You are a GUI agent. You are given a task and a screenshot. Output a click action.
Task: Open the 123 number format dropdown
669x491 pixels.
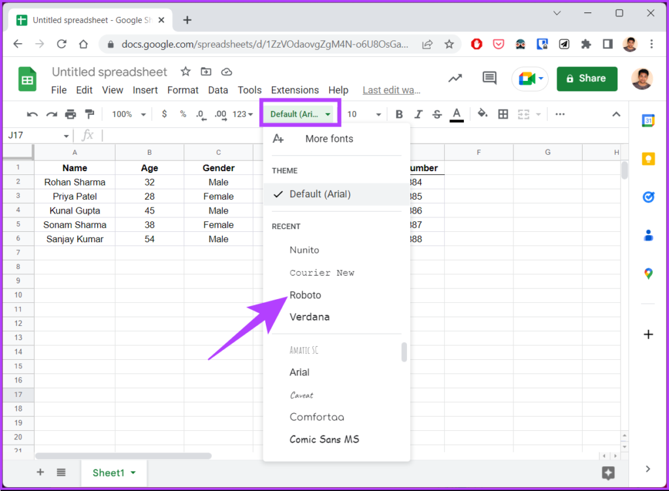242,114
